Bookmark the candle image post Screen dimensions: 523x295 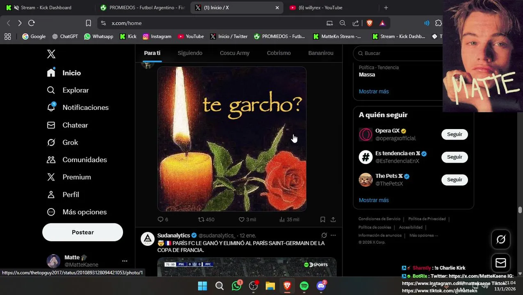[323, 220]
